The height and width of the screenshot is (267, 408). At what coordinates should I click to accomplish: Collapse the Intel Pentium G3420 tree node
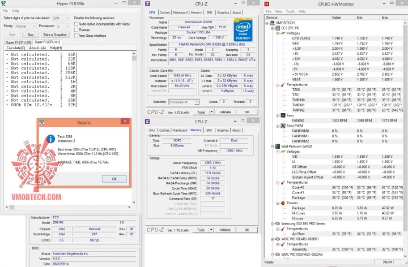tap(273, 147)
